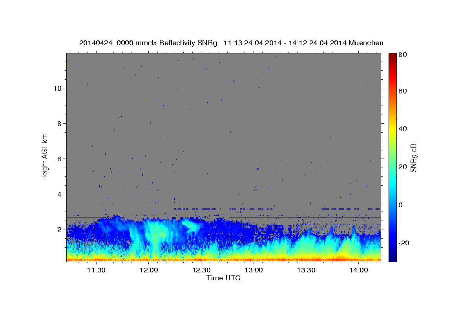
Task: Click the '12:30' time axis label
Action: [201, 270]
